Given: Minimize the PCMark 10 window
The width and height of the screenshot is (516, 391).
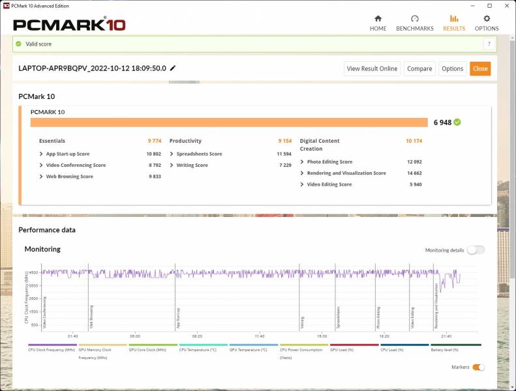Looking at the screenshot, I should (472, 6).
